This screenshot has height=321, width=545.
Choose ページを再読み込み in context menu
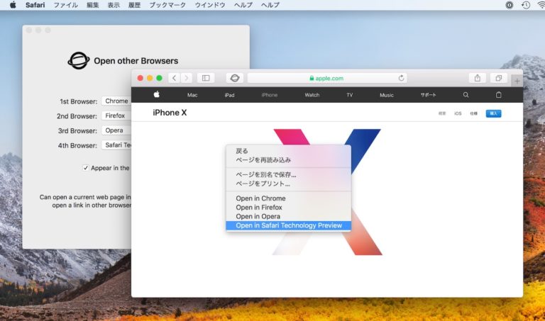click(x=288, y=160)
